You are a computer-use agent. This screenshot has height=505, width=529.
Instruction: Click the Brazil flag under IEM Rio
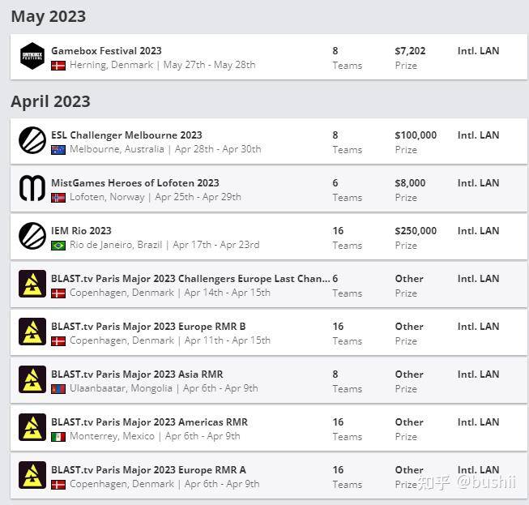point(58,246)
